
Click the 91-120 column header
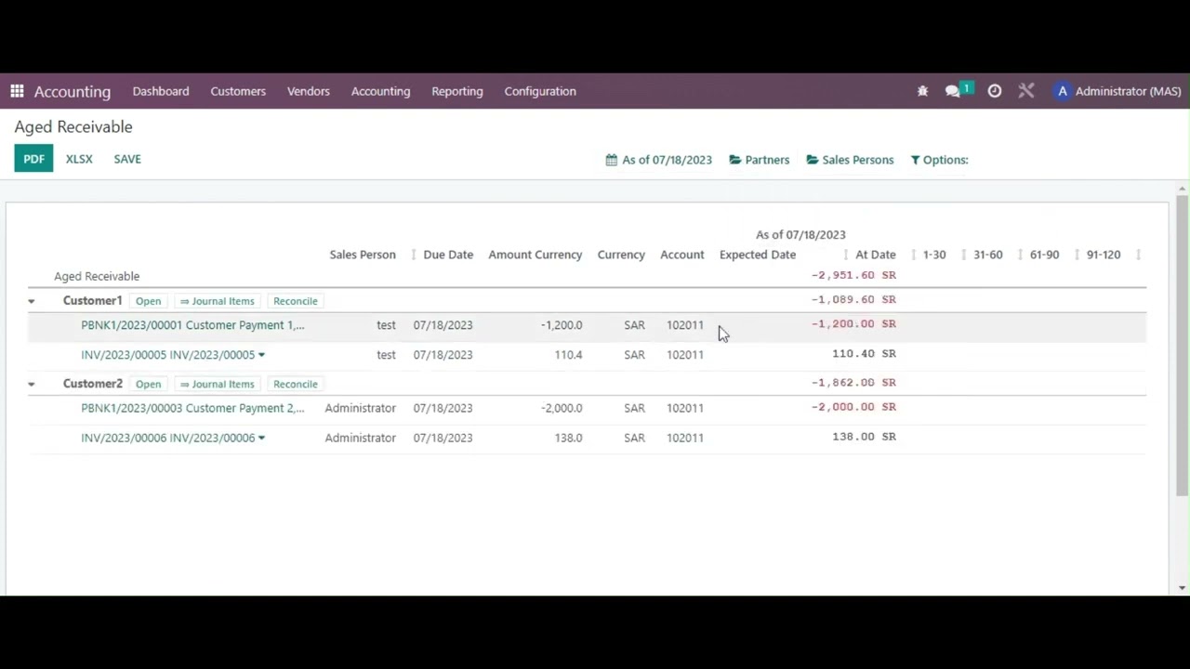coord(1104,255)
